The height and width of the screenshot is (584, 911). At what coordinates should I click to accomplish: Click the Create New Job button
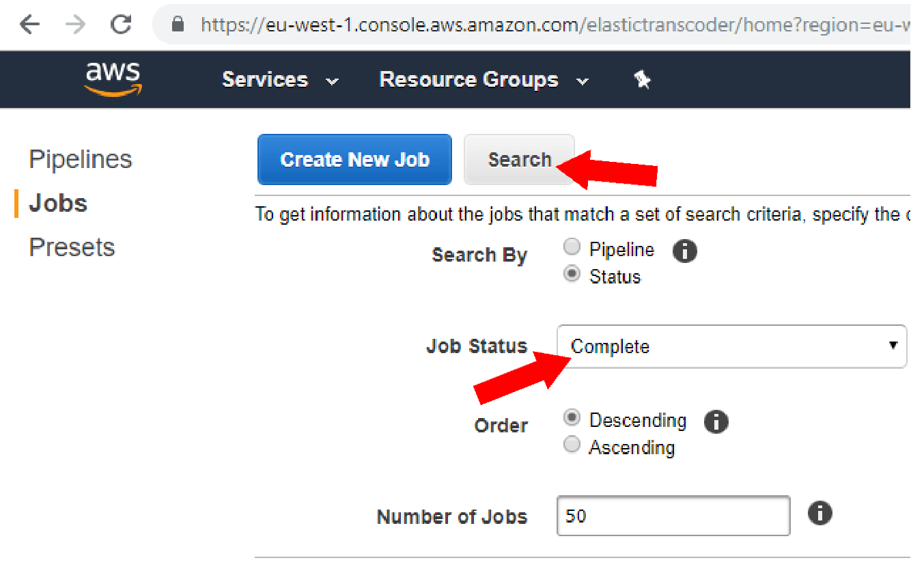pos(354,159)
